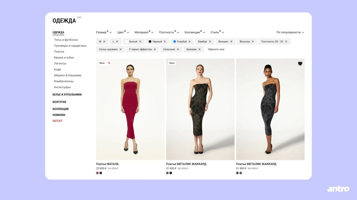Remove the Голубой filter via its X icon
The image size is (357, 200).
click(x=190, y=41)
